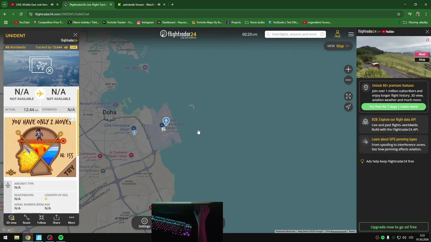Viewport: 431px width, 242px height.
Task: Open the Všechny záložky folder
Action: (415, 23)
